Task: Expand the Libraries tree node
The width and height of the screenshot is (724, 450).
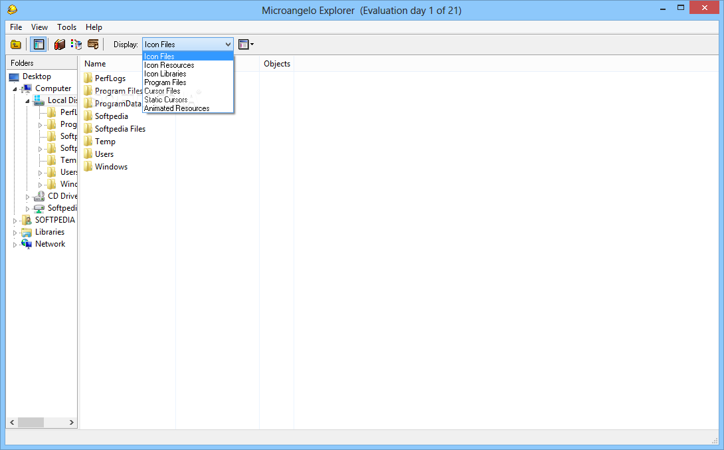Action: coord(15,233)
